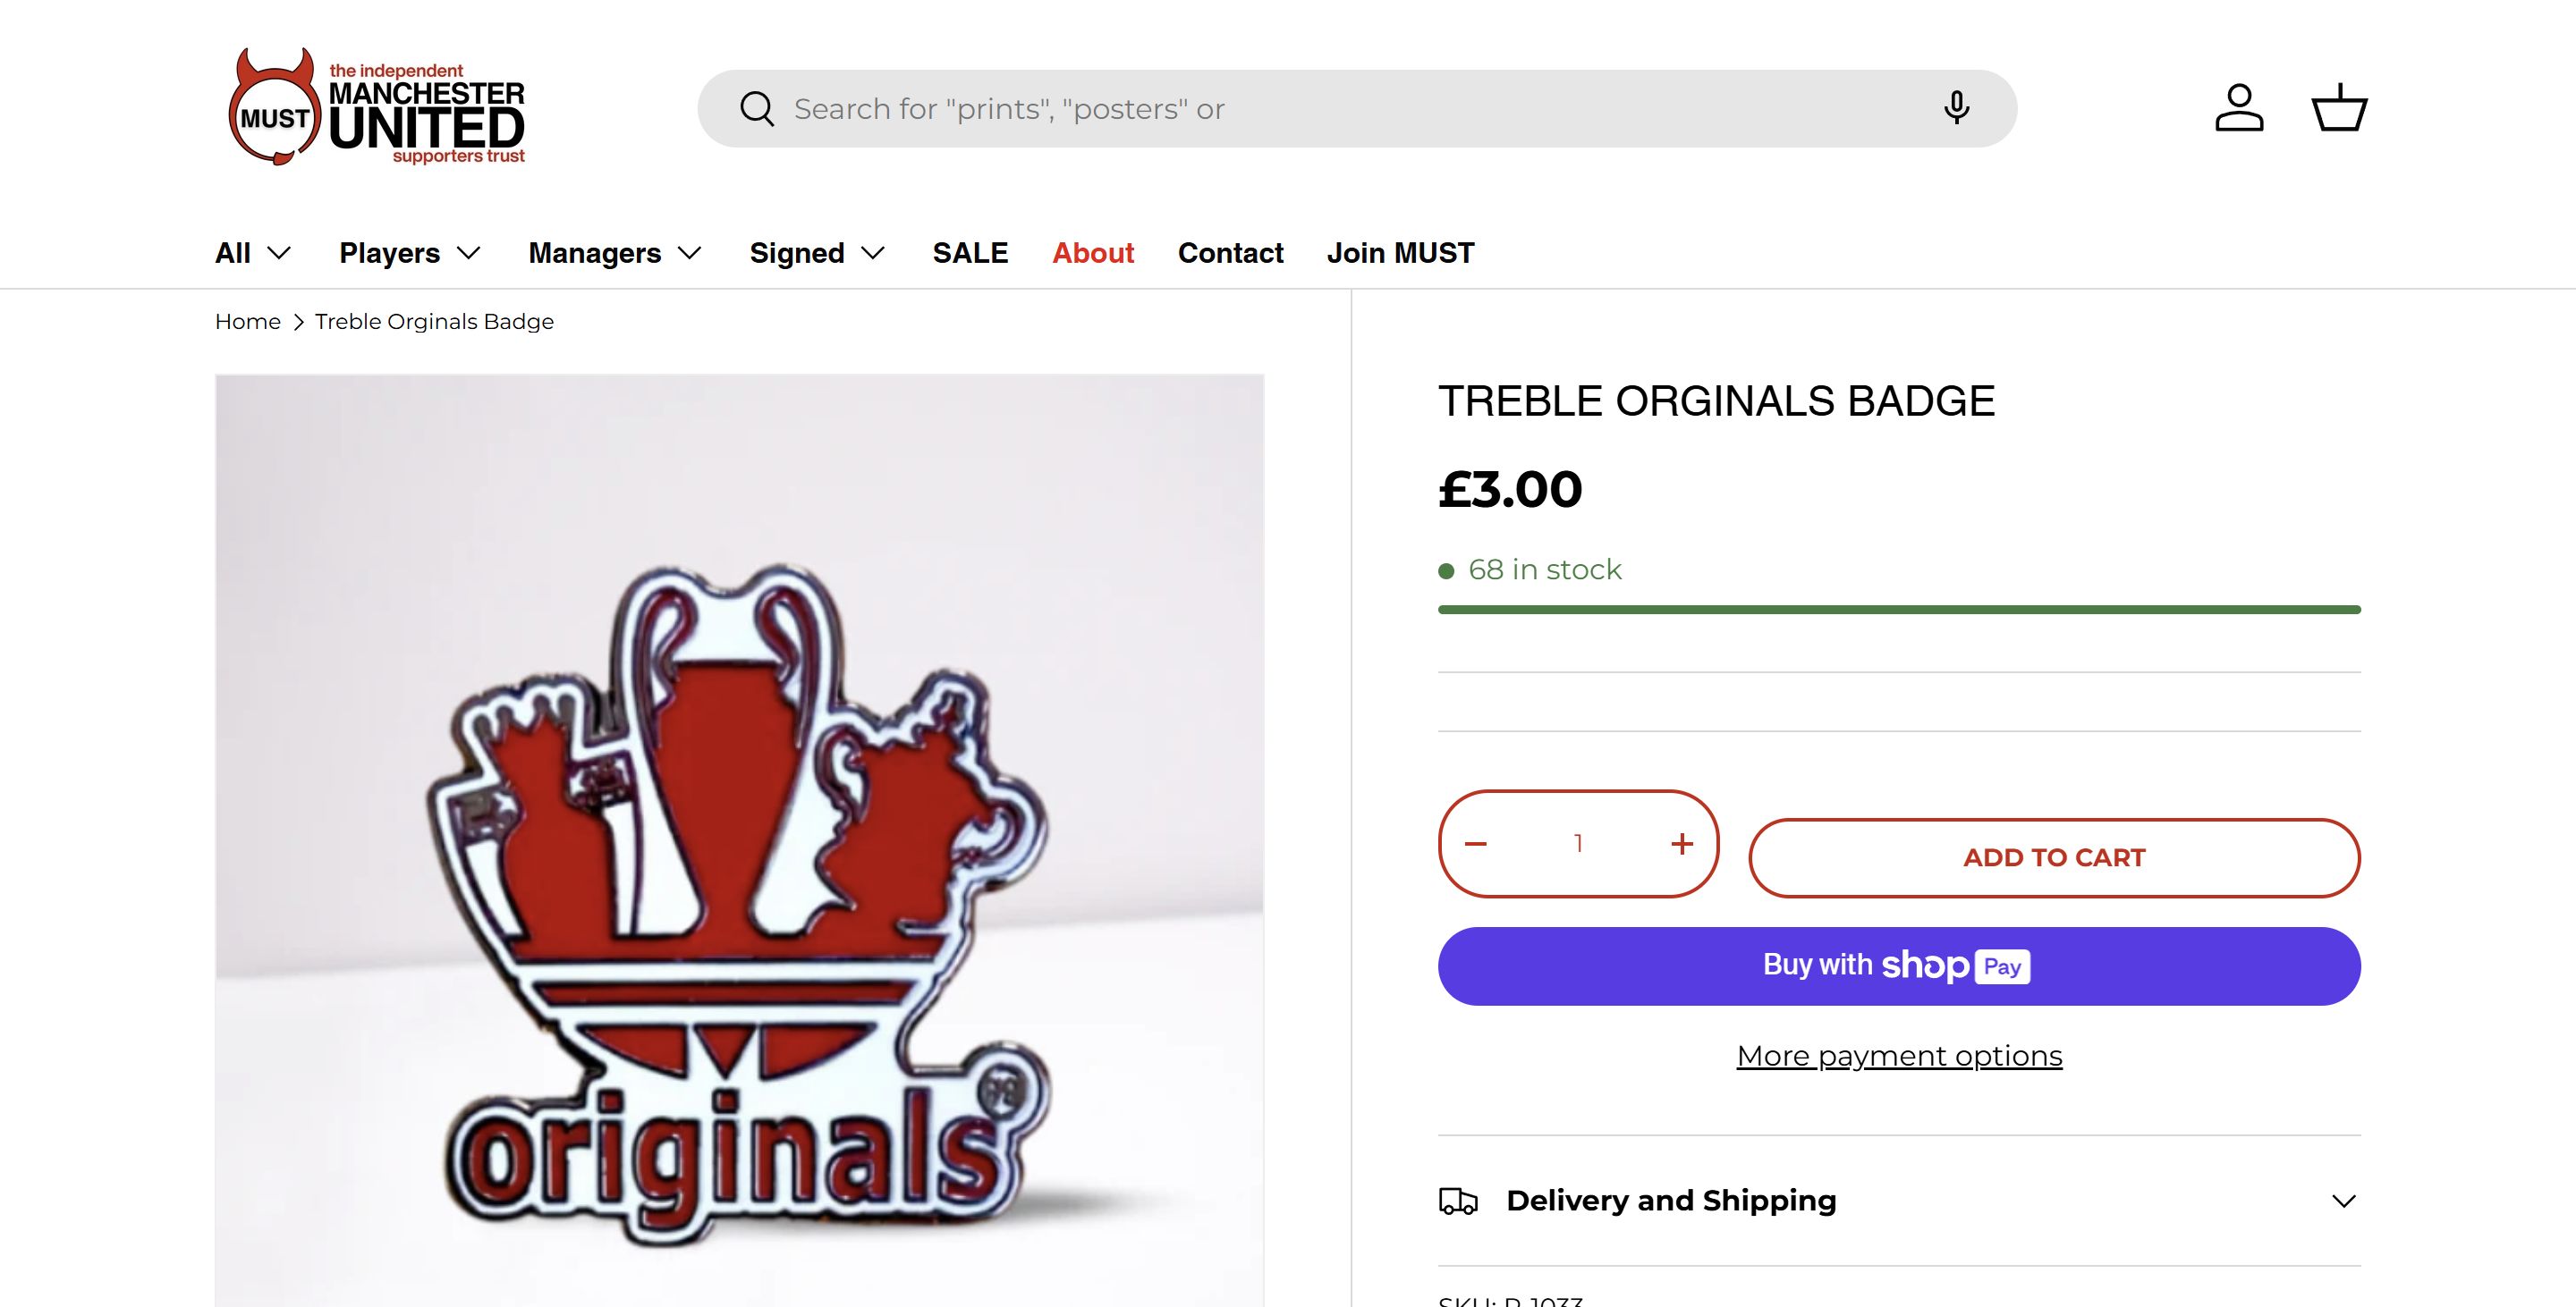
Task: Go to the SALE page
Action: click(x=970, y=253)
